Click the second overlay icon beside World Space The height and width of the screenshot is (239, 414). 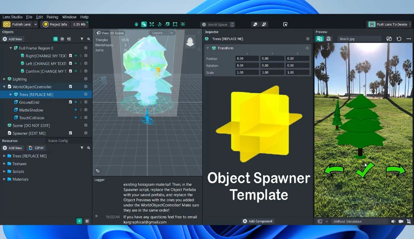(264, 24)
